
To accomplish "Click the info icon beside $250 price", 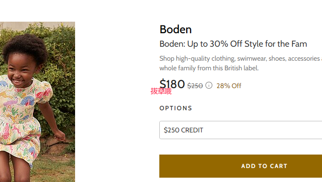I will click(x=209, y=85).
